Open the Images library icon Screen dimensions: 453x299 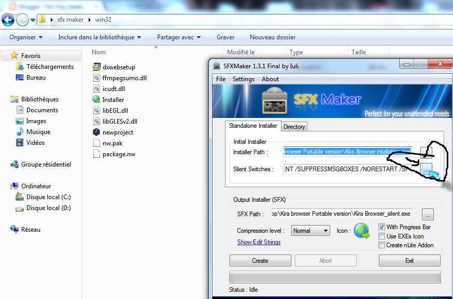[x=20, y=121]
